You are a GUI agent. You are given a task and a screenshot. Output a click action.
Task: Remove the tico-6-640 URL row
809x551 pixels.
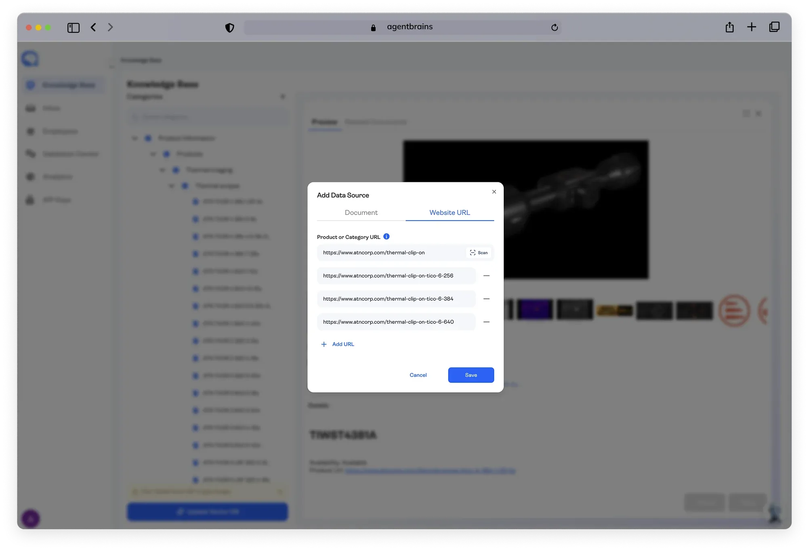point(486,322)
